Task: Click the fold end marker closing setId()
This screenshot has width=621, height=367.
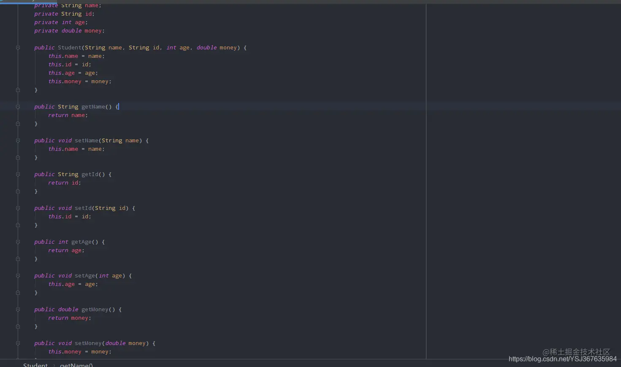Action: point(18,225)
